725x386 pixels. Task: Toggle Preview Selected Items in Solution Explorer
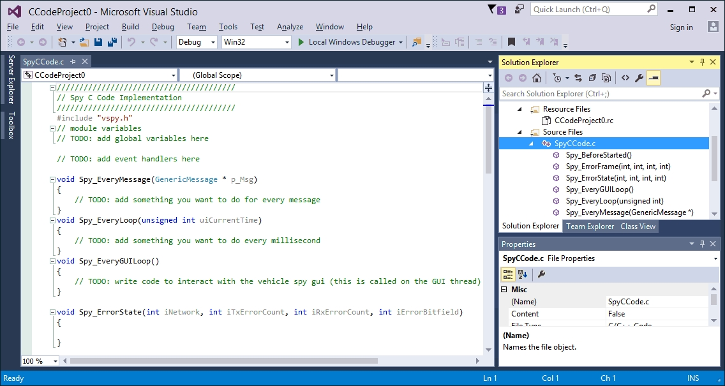point(654,78)
